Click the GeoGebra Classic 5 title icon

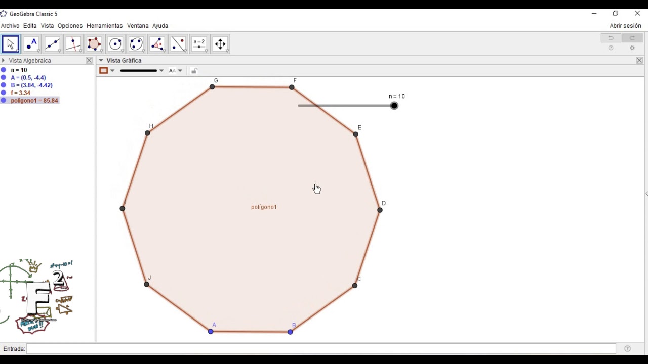pos(4,14)
